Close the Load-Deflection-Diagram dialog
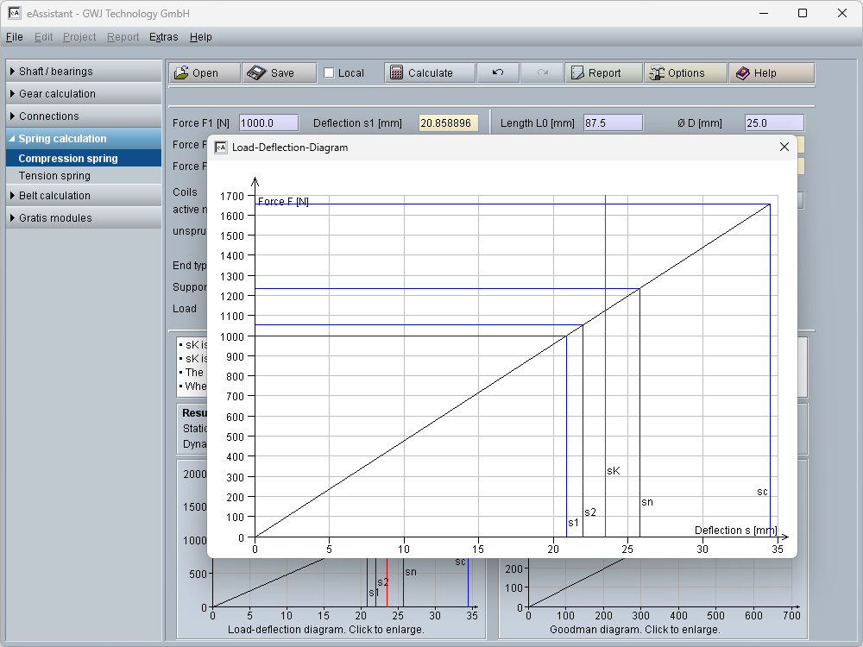The height and width of the screenshot is (647, 863). (784, 148)
